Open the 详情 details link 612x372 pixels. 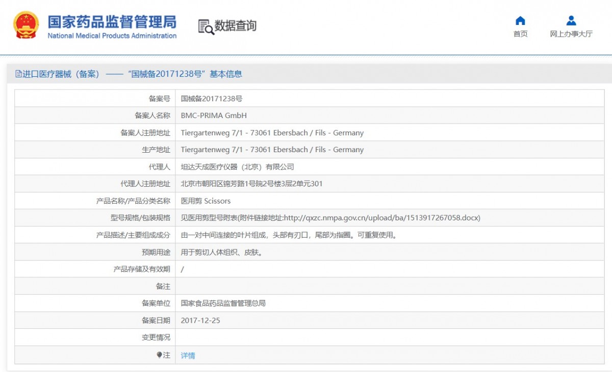pyautogui.click(x=188, y=356)
